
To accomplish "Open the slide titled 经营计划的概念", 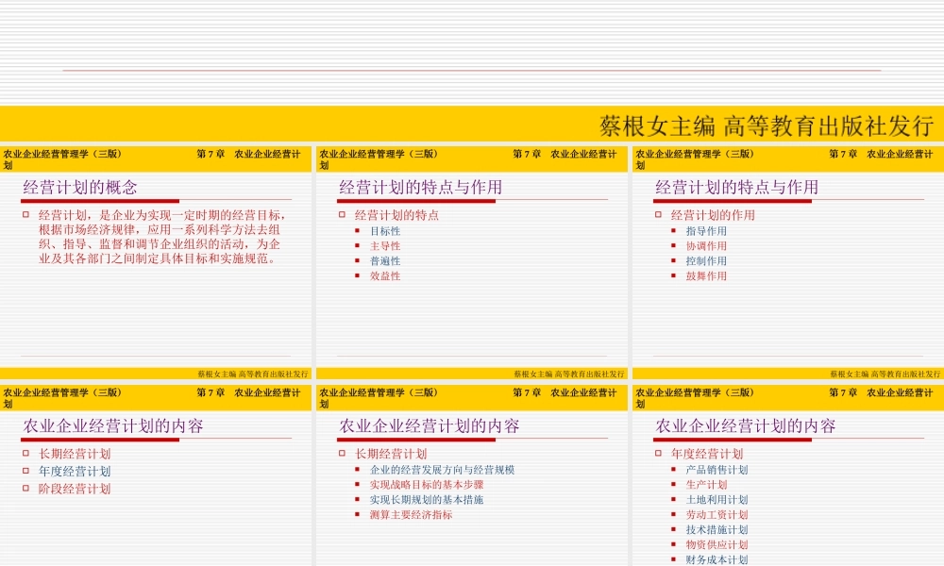I will [80, 186].
